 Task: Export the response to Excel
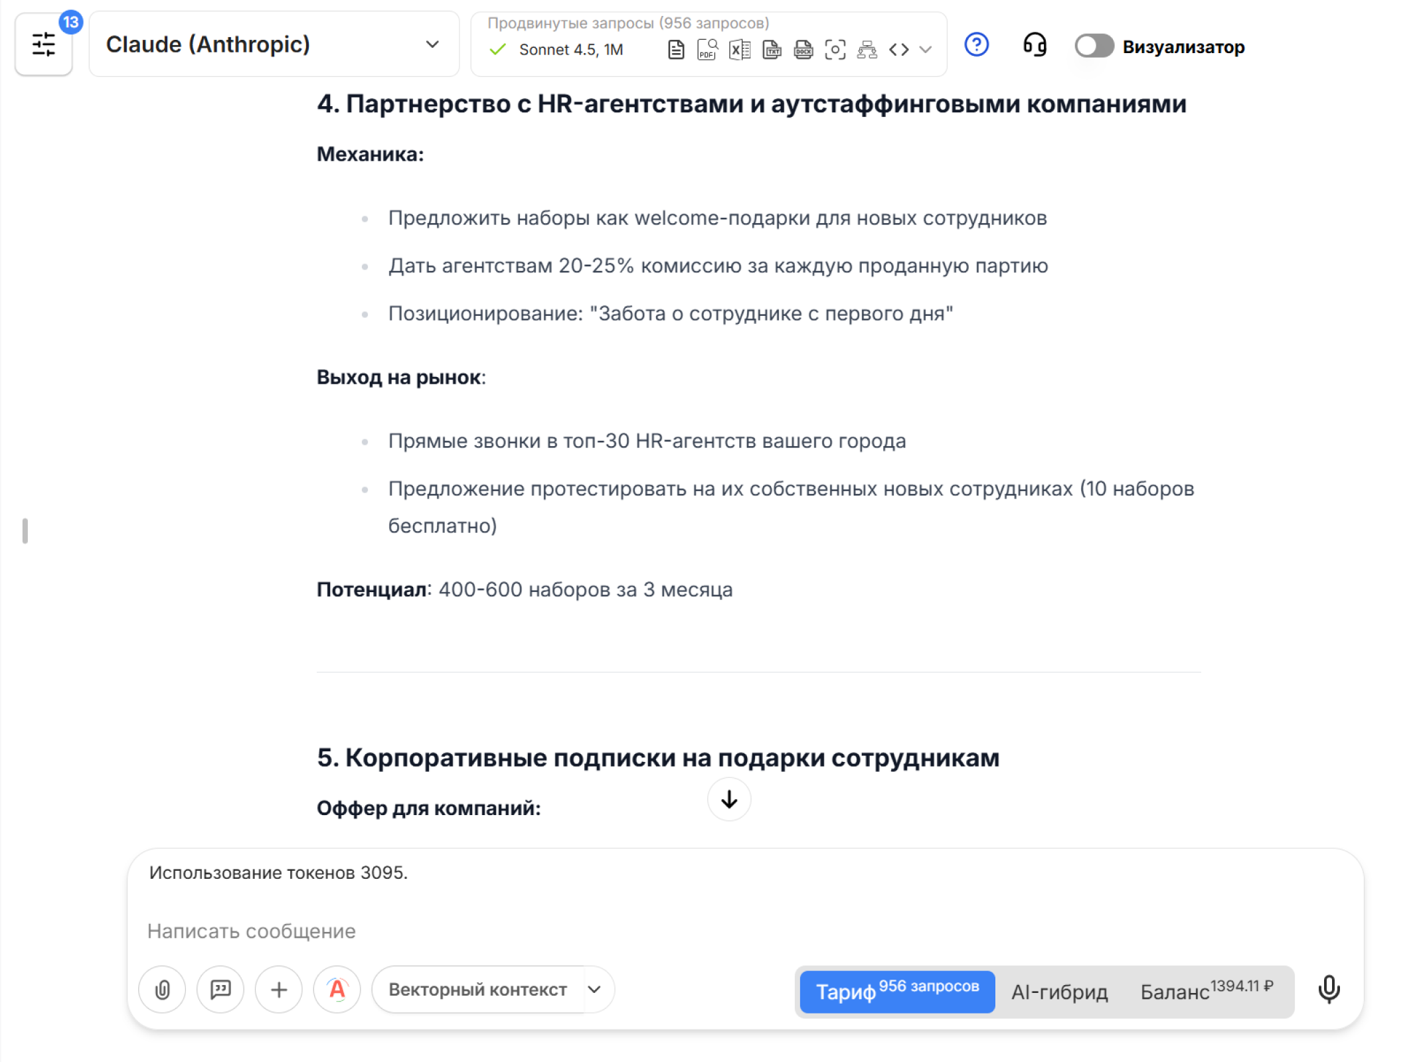(x=739, y=48)
